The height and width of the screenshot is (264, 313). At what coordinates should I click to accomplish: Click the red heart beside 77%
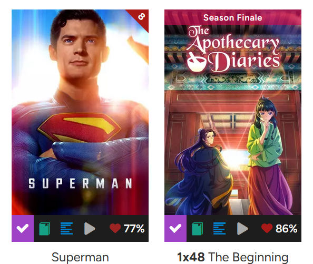115,228
